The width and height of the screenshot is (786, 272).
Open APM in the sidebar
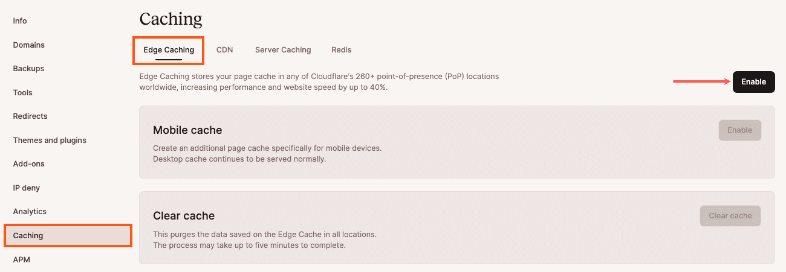[x=21, y=259]
